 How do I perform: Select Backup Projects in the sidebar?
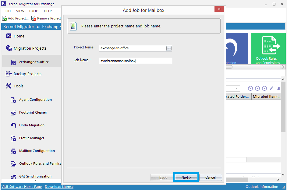[x=27, y=74]
